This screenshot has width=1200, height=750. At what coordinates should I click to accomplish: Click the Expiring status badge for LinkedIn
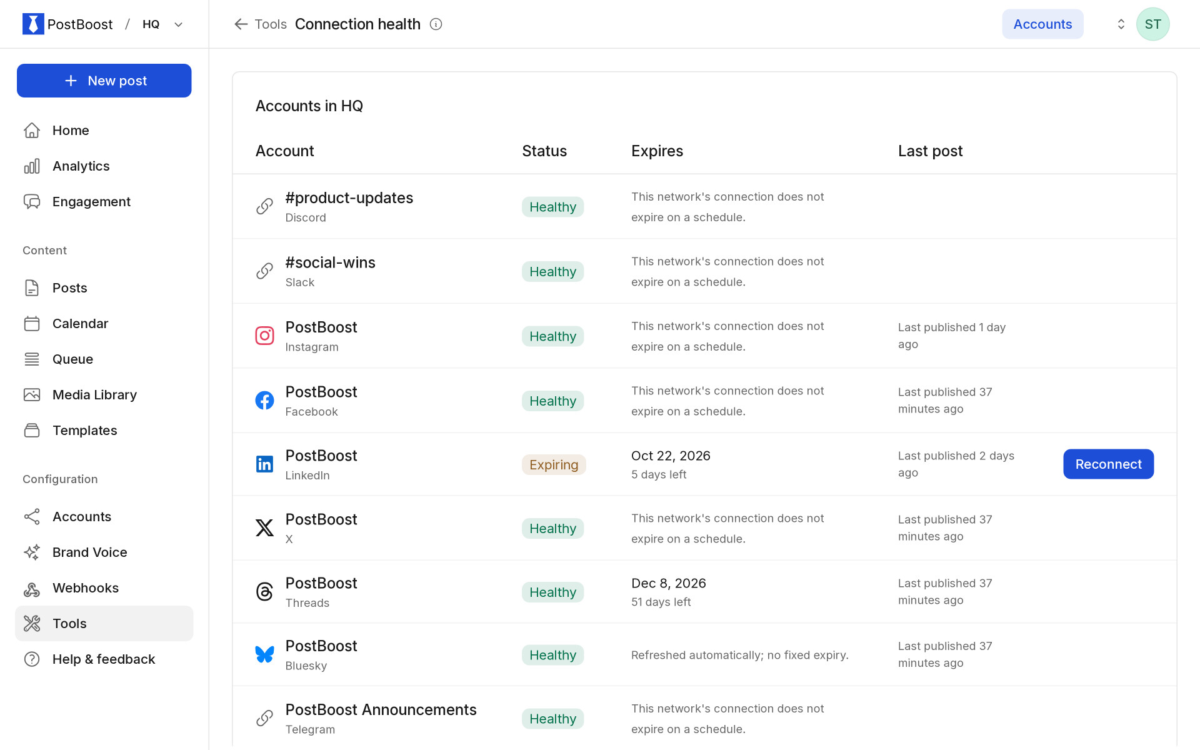554,464
